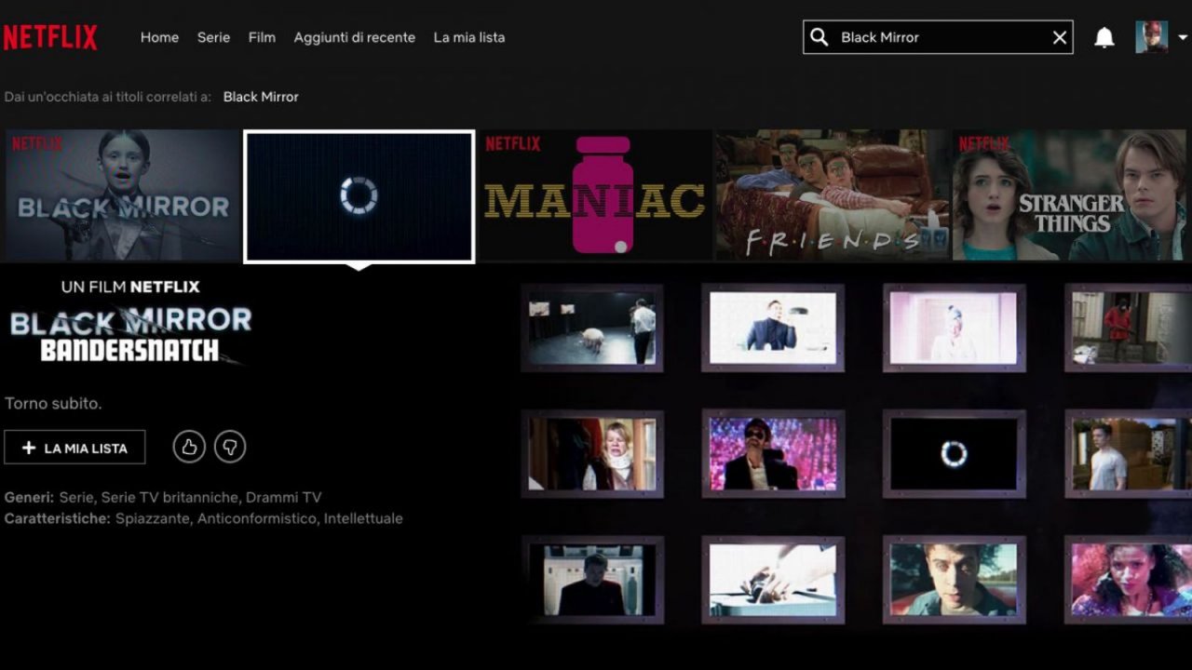Go to the Serie section
Viewport: 1192px width, 670px height.
coord(213,37)
